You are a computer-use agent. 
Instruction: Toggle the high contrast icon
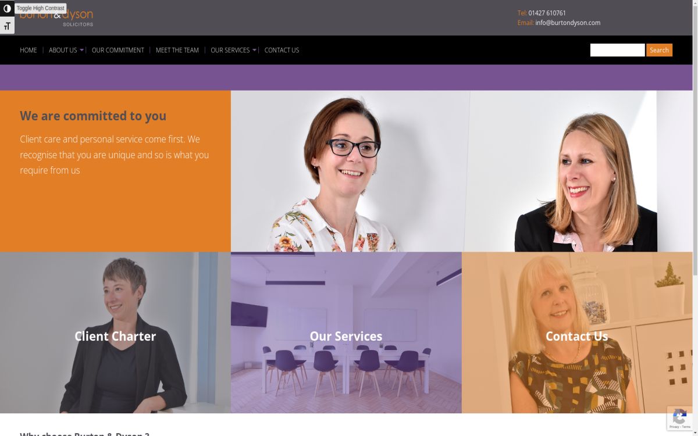pyautogui.click(x=7, y=8)
